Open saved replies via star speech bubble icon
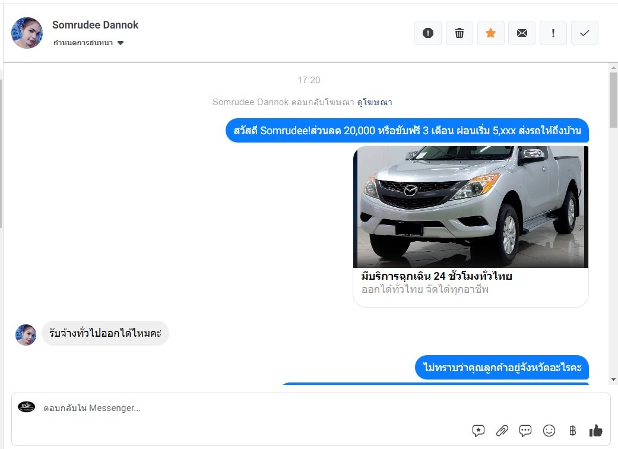The height and width of the screenshot is (449, 618). [x=478, y=431]
